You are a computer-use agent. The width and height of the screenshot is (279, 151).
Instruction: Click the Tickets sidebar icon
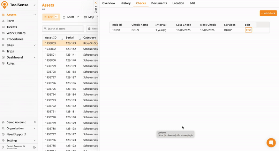pyautogui.click(x=3, y=27)
